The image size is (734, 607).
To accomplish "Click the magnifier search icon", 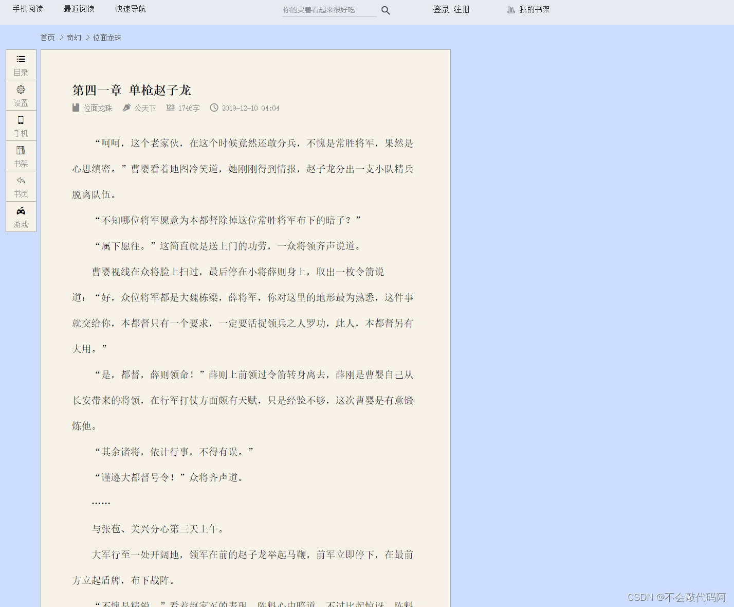I will (x=386, y=10).
